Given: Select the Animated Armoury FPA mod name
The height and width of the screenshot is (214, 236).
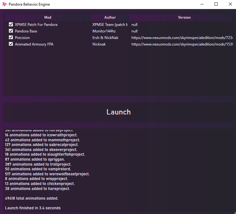Looking at the screenshot, I should [x=34, y=44].
